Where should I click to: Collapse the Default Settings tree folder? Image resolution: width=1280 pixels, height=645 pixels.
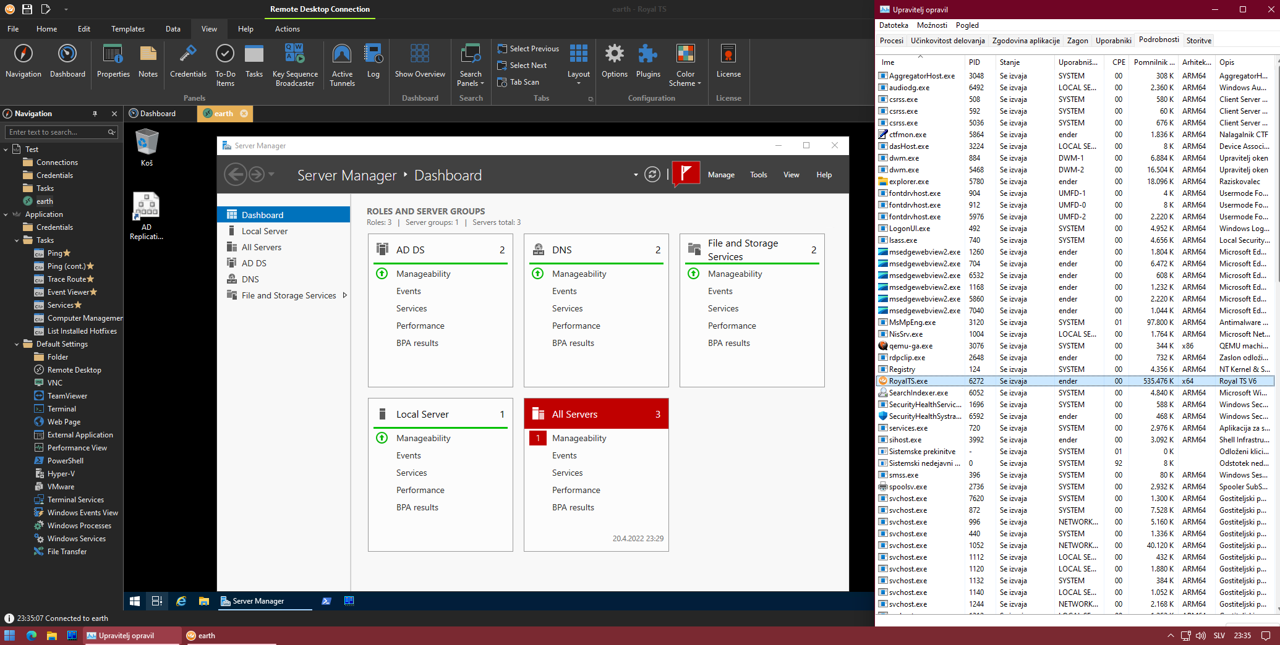click(17, 344)
